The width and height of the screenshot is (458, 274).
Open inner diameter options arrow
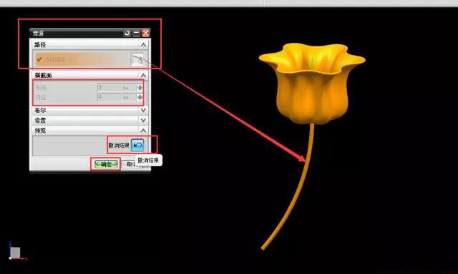click(140, 97)
